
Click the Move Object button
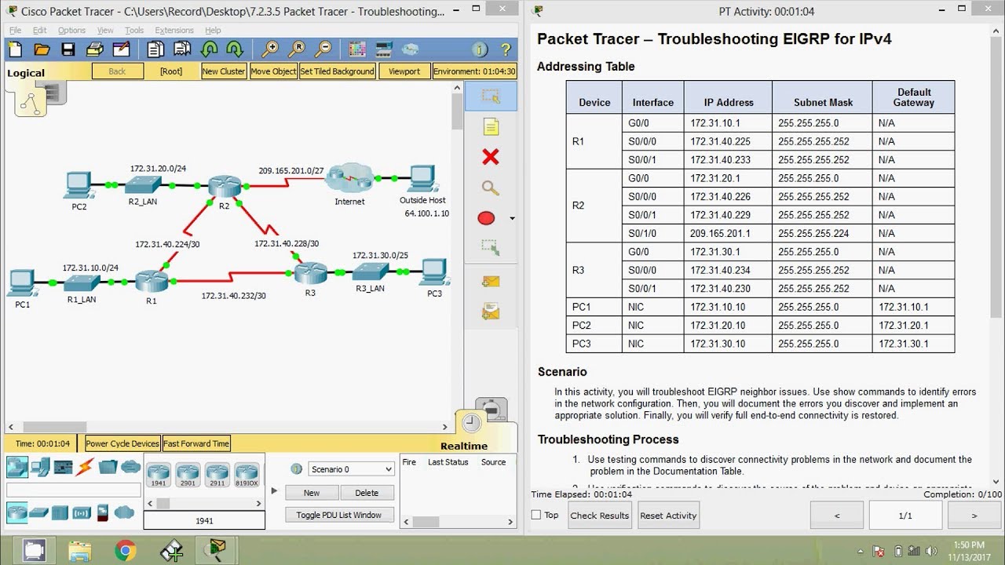coord(273,71)
